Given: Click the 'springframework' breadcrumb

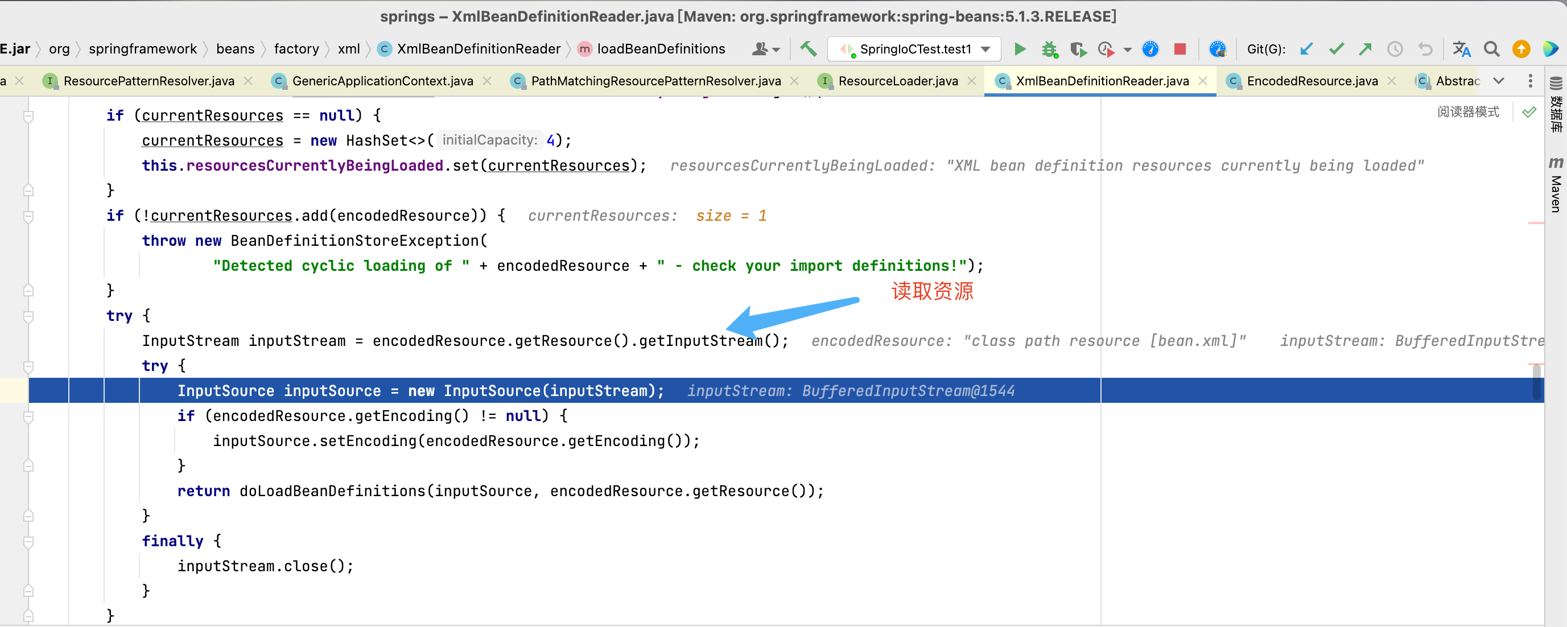Looking at the screenshot, I should point(143,49).
